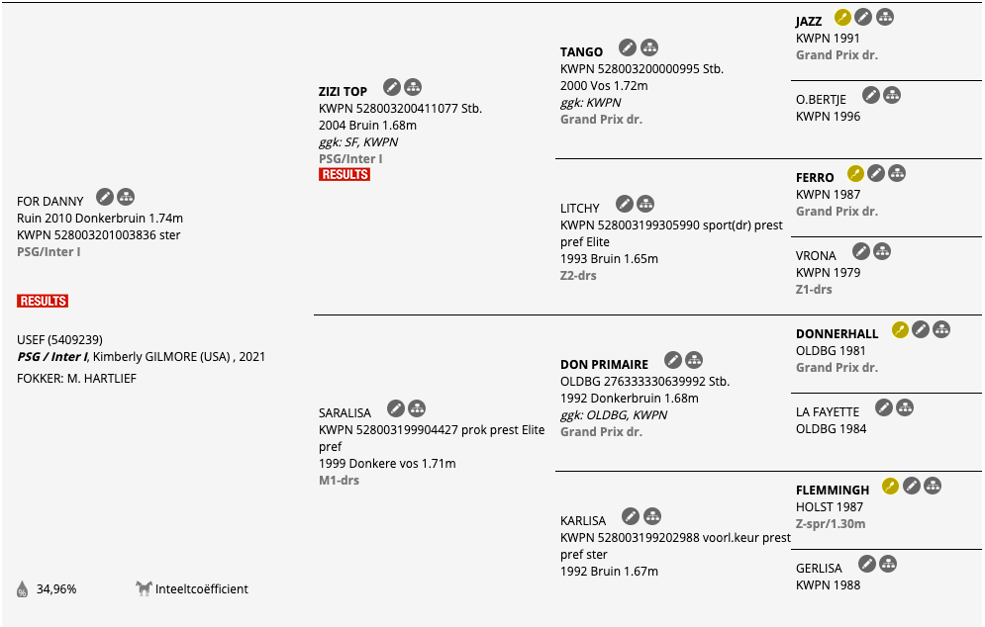The image size is (985, 627).
Task: Click the yellow icon next to FERRO
Action: [855, 173]
